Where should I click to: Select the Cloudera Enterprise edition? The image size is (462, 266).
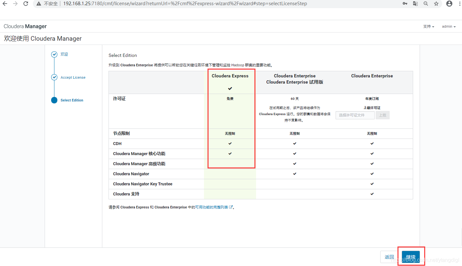point(372,76)
